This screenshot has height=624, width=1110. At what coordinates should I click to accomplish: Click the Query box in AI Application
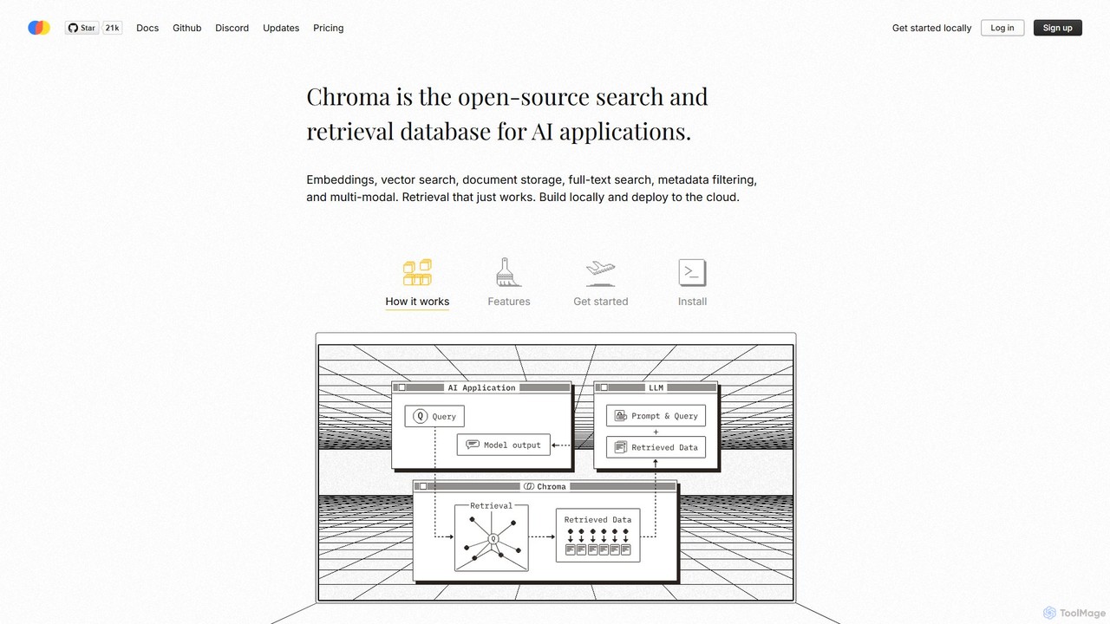[x=434, y=416]
